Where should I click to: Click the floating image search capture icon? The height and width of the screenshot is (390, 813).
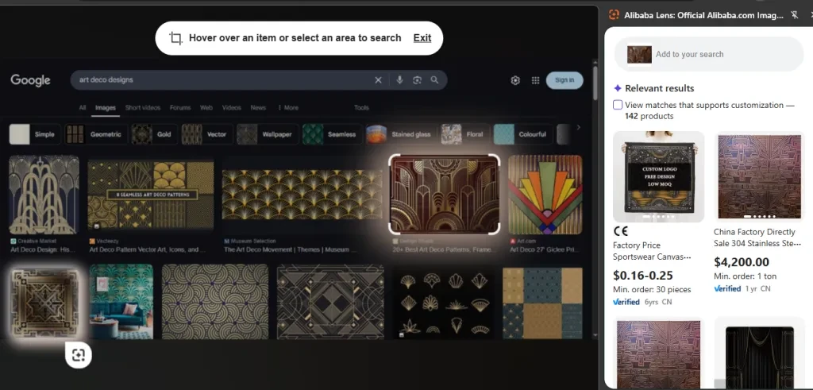click(78, 355)
